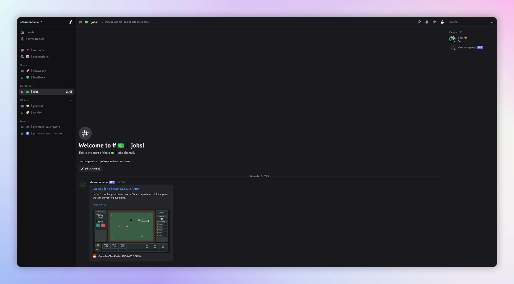Open jobs channel settings gear
This screenshot has height=284, width=514.
71,92
